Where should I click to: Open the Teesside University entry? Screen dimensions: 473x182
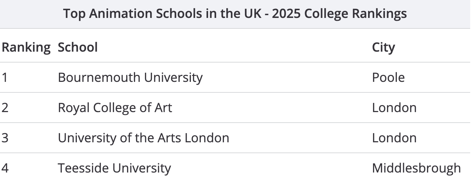tap(114, 168)
